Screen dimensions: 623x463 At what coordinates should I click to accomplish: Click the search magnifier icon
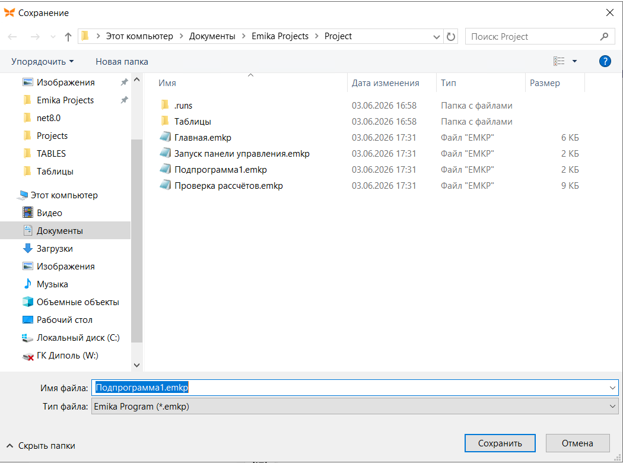point(605,37)
